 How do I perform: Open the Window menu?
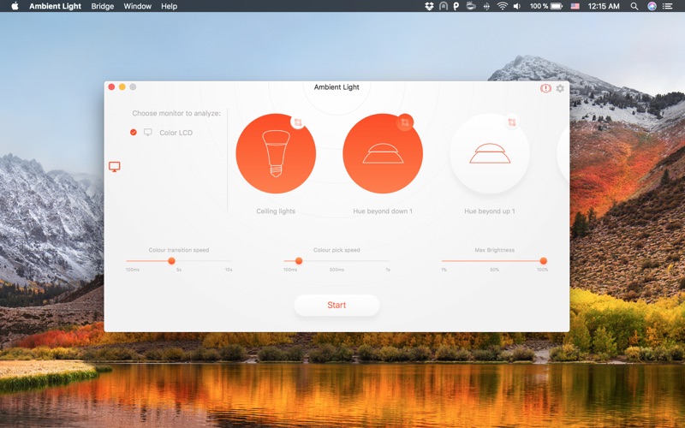(x=137, y=6)
